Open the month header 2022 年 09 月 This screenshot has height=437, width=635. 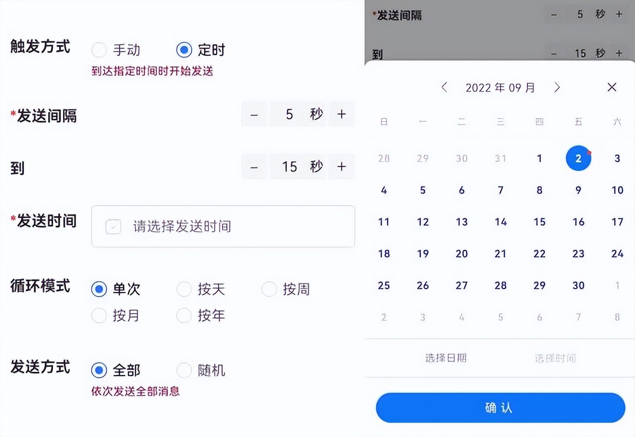[x=500, y=87]
